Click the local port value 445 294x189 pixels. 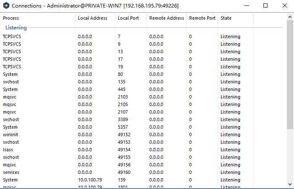pyautogui.click(x=122, y=89)
